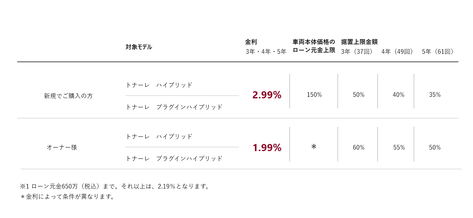The width and height of the screenshot is (473, 218).
Task: Click the 対象モデル column header
Action: [139, 47]
